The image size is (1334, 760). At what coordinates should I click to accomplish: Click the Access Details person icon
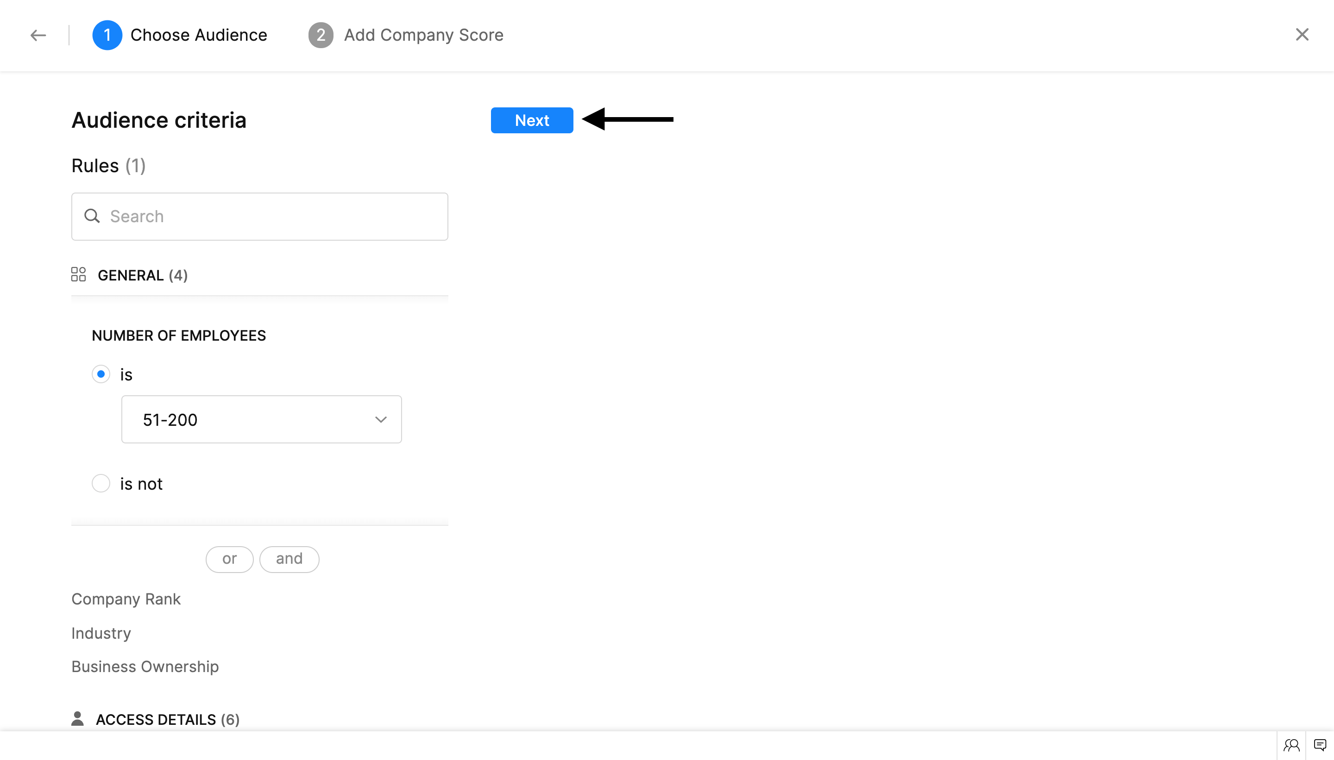tap(77, 719)
